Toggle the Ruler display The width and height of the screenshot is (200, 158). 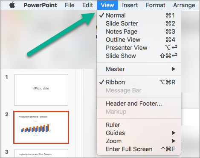coord(139,125)
